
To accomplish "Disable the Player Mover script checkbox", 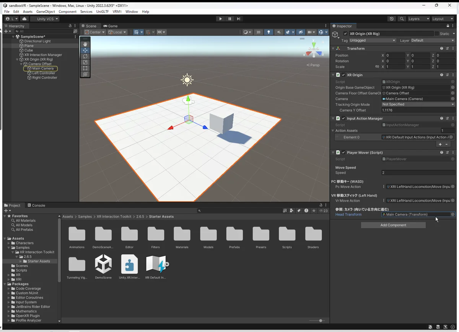I will point(343,152).
